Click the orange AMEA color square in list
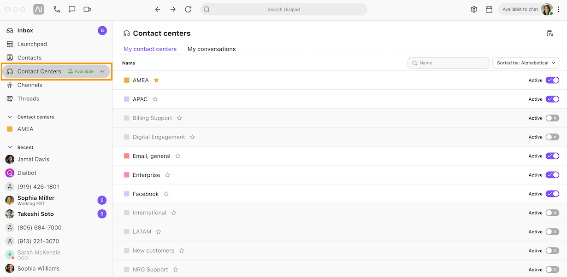567x277 pixels. (127, 80)
